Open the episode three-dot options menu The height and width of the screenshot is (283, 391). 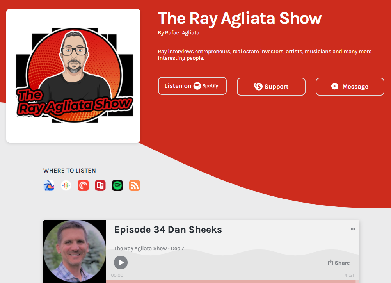pos(353,229)
